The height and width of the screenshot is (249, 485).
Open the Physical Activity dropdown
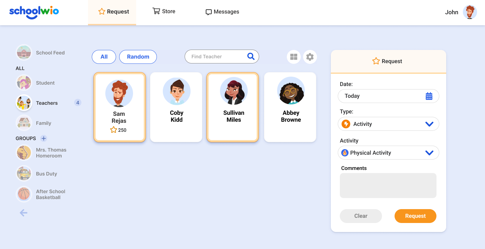(x=388, y=153)
